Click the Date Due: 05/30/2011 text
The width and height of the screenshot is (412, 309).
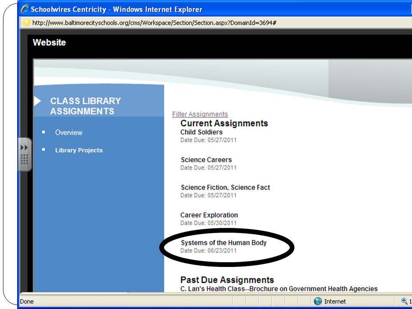209,223
